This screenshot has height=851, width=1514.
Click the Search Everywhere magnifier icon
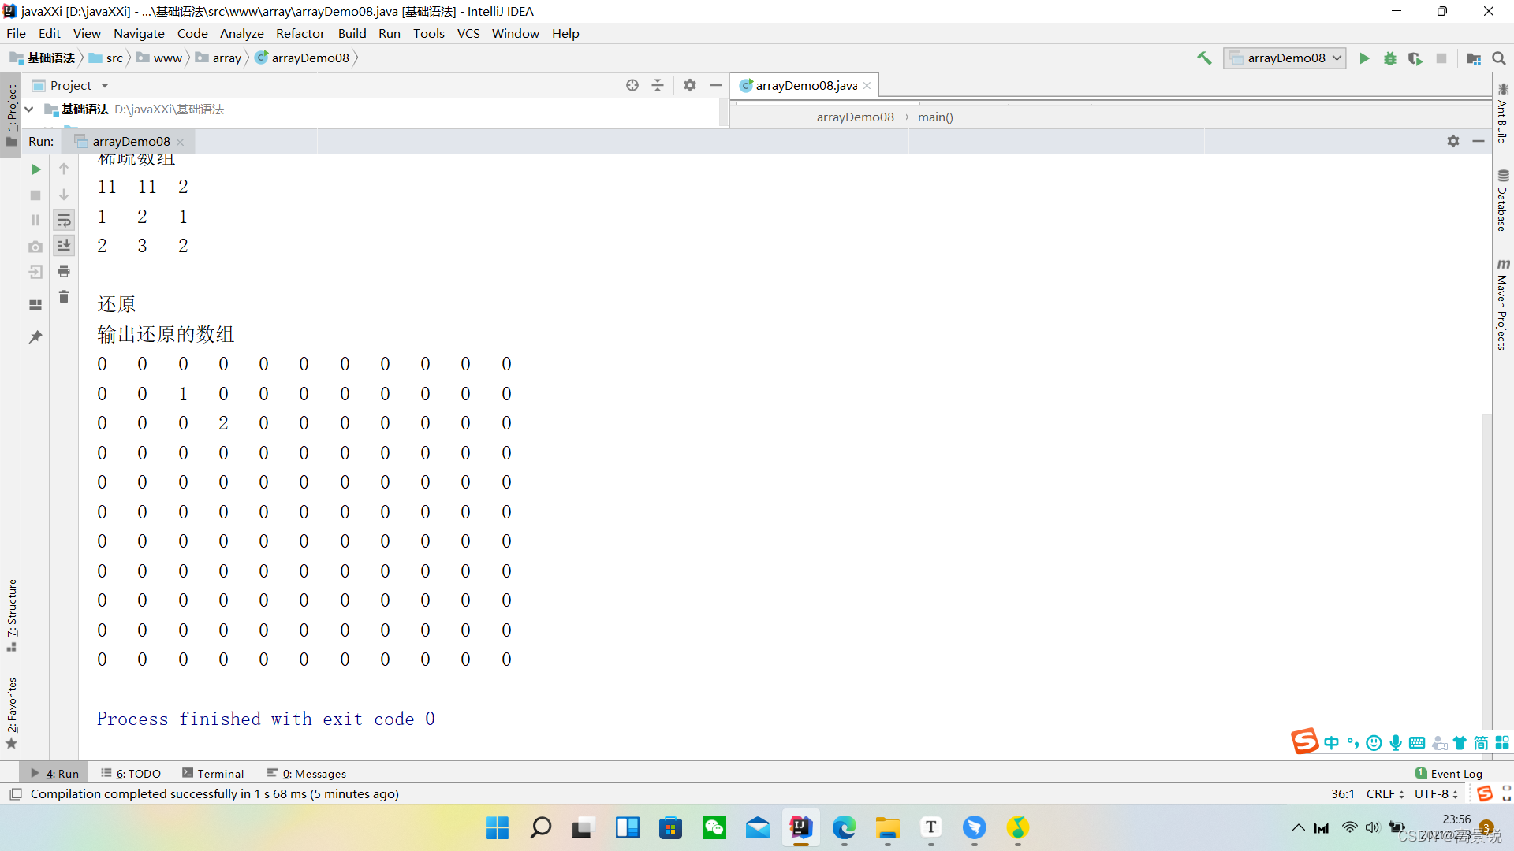click(x=1499, y=58)
